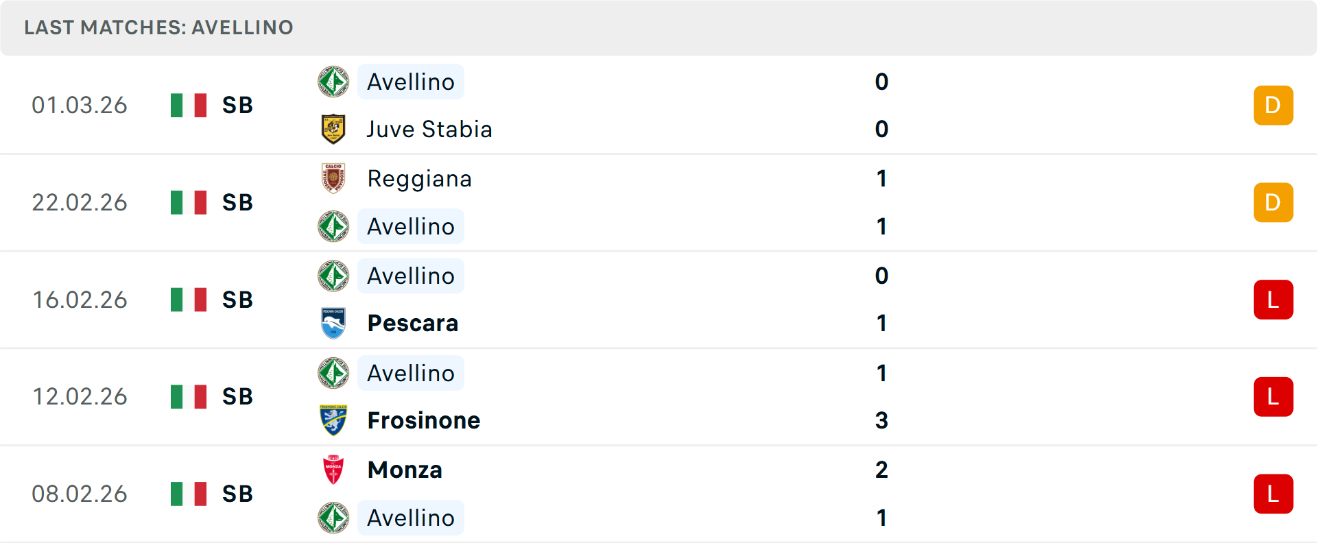The image size is (1317, 543).
Task: Click SB league label for 12.02.26
Action: [x=237, y=397]
